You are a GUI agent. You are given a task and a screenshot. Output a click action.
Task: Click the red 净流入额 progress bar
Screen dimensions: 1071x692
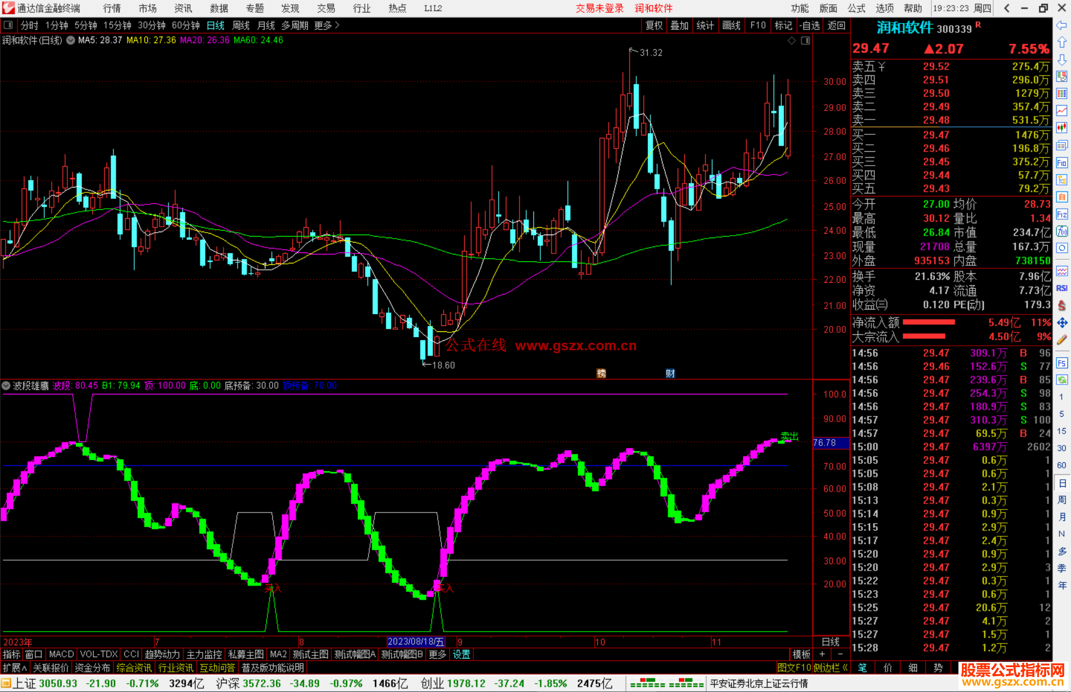click(x=928, y=322)
